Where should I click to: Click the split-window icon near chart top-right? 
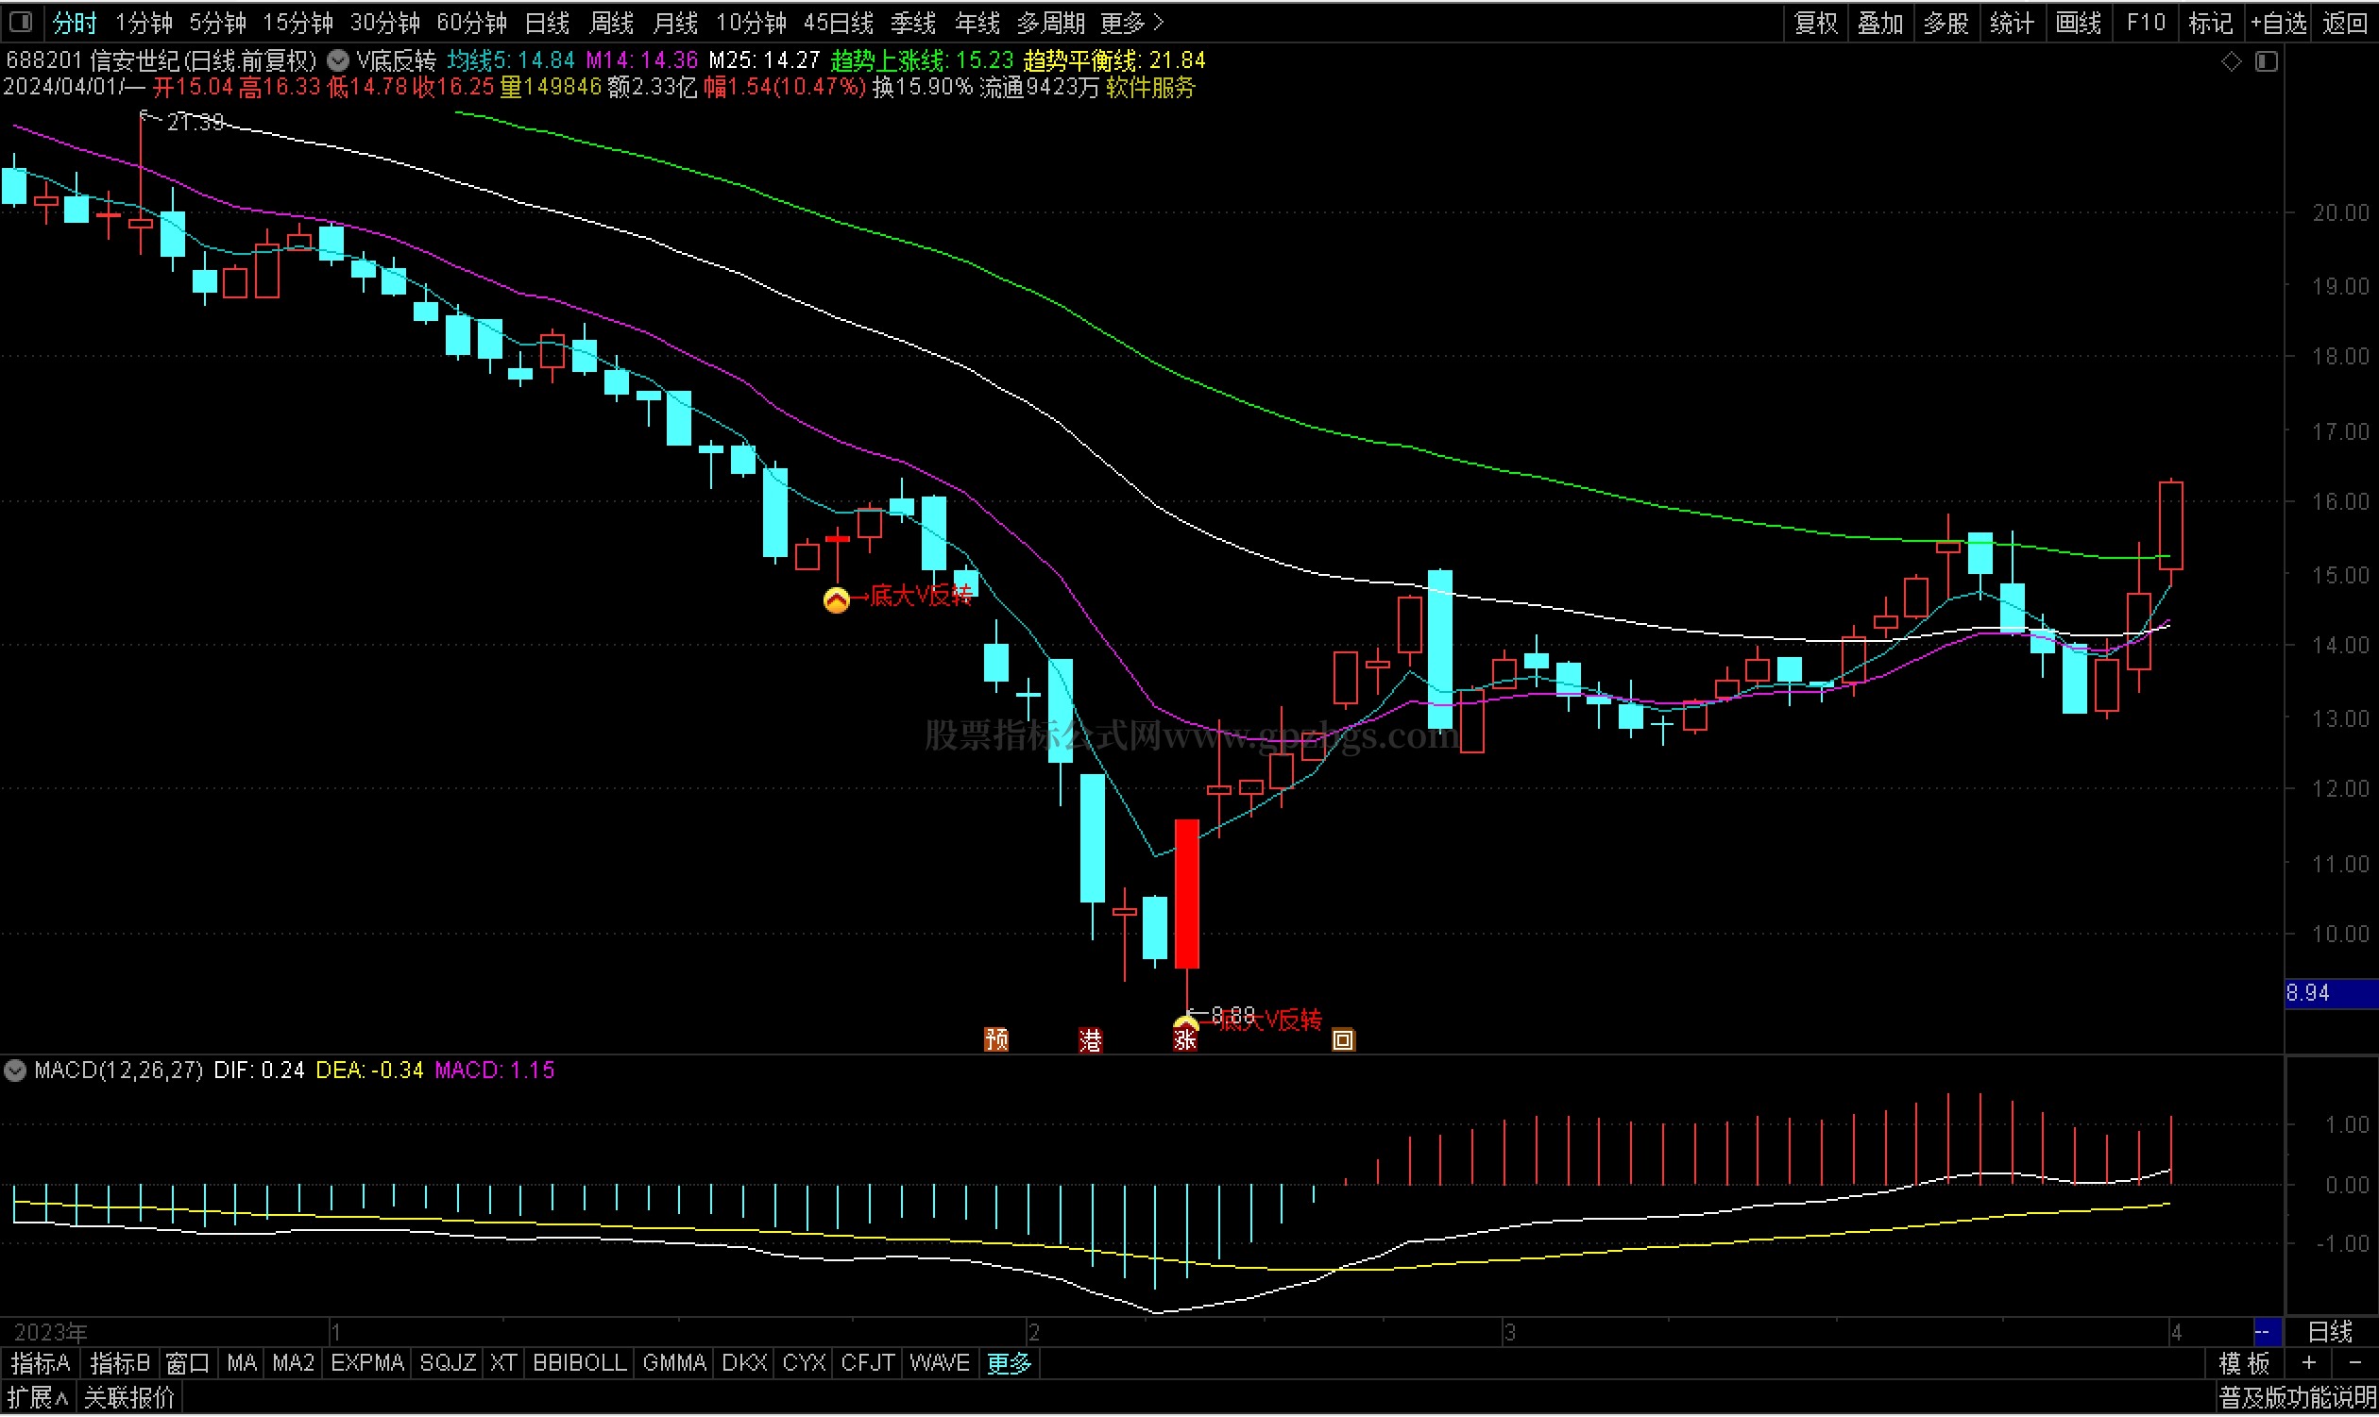[2267, 62]
